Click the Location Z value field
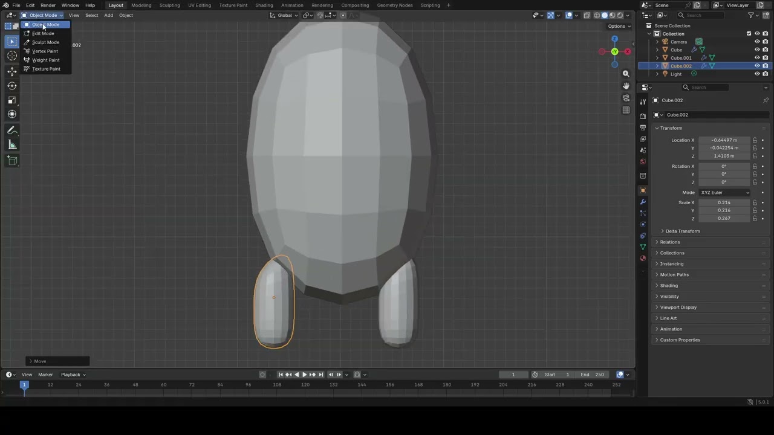 pyautogui.click(x=724, y=156)
